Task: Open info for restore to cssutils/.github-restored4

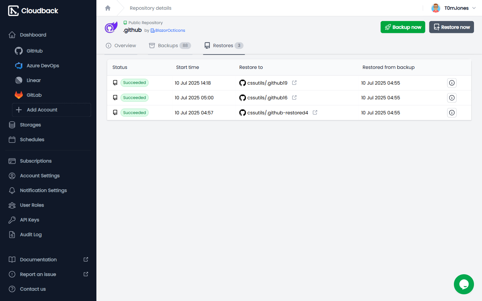Action: tap(452, 113)
